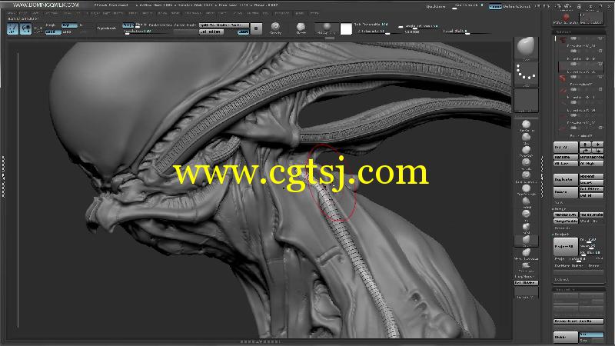The image size is (615, 346).
Task: Click the Append button
Action: 591,177
